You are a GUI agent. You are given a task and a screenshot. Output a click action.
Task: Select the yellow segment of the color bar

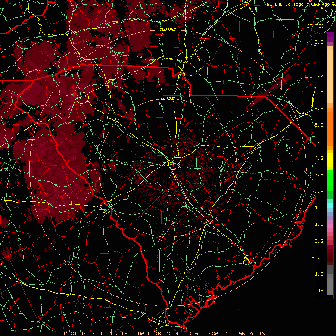tap(330, 160)
